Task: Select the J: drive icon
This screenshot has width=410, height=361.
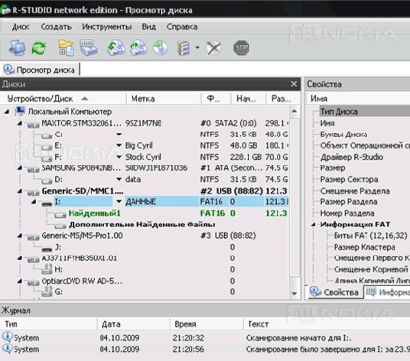Action: [47, 248]
